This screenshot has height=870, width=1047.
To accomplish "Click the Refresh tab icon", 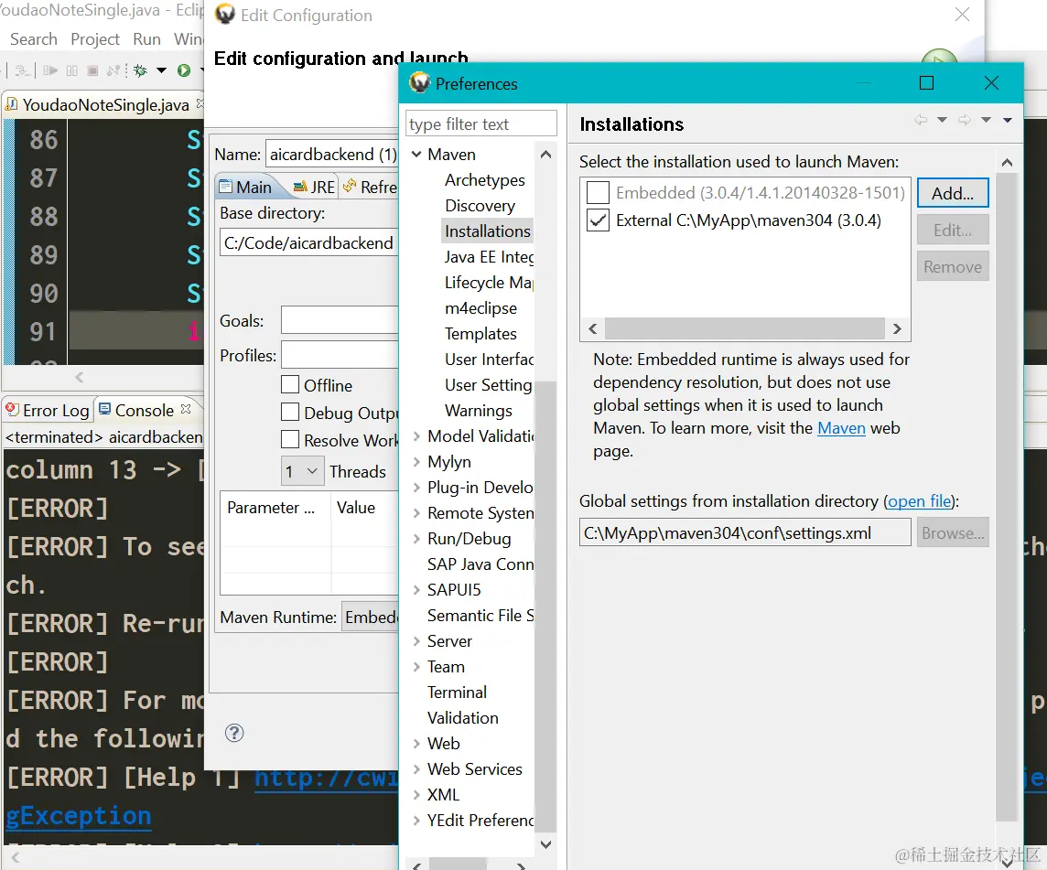I will click(x=350, y=187).
